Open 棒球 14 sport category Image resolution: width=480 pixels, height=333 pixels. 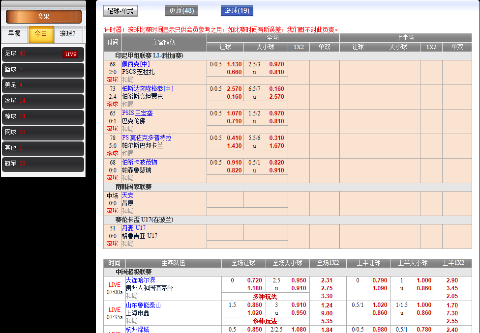pos(43,116)
